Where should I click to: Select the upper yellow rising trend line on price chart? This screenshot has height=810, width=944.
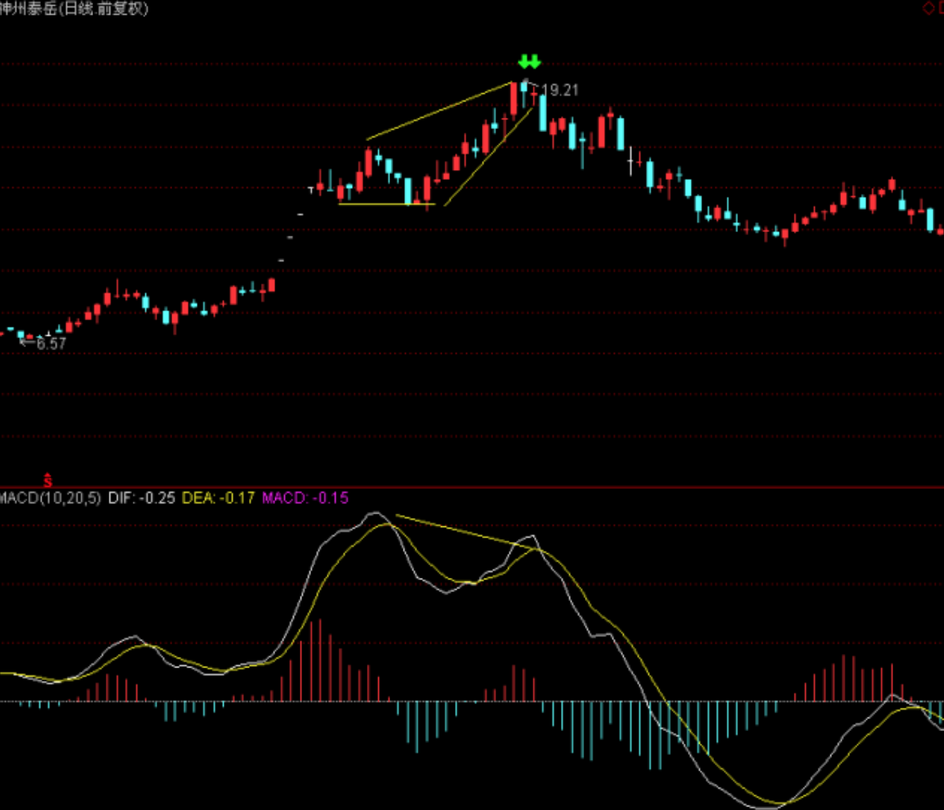[x=440, y=111]
